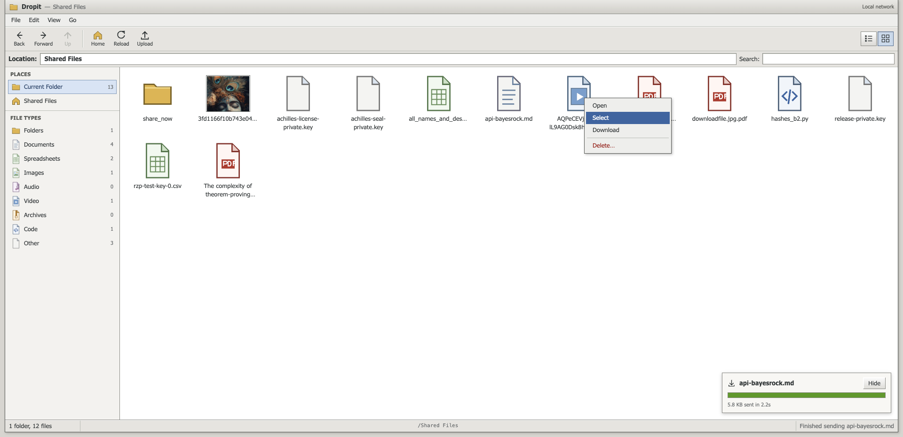
Task: Go to Home in toolbar
Action: tap(98, 39)
